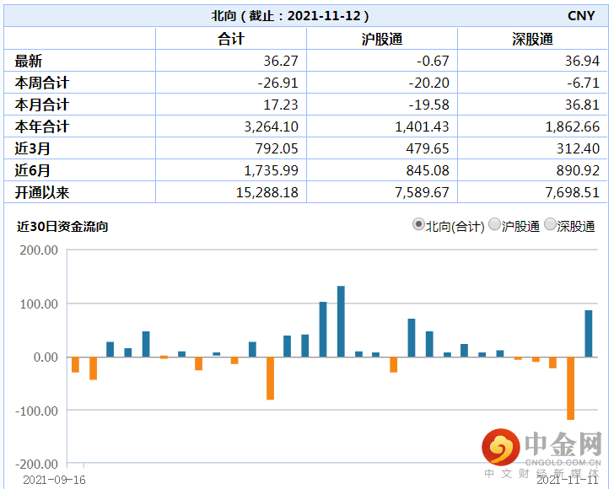This screenshot has width=614, height=489.
Task: Click the 36.81 value cell
Action: [582, 105]
